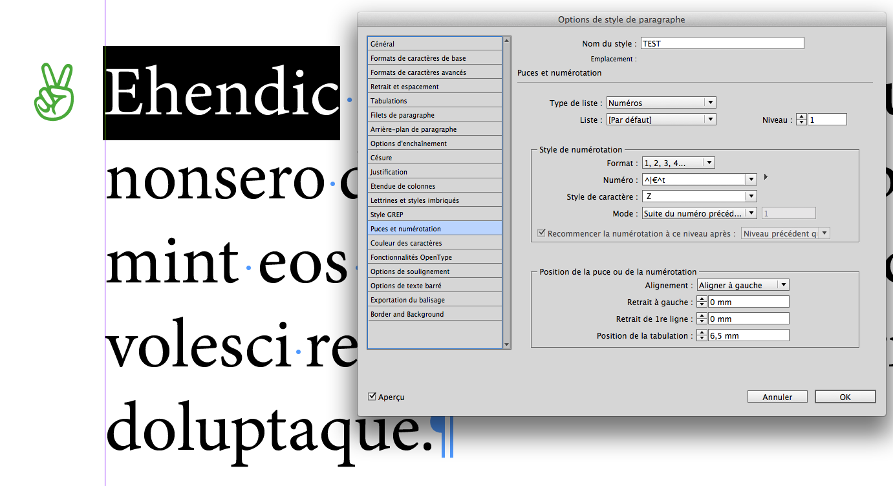Open the Format numbering dropdown
This screenshot has height=486, width=893.
pyautogui.click(x=678, y=164)
